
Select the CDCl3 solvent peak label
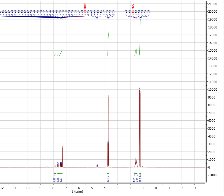[85, 6]
